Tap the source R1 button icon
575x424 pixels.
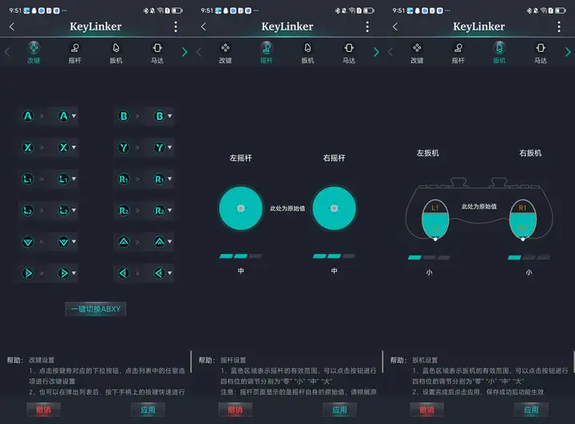(124, 179)
